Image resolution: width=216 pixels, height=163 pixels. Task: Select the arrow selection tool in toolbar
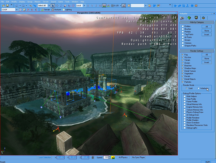pos(53,5)
